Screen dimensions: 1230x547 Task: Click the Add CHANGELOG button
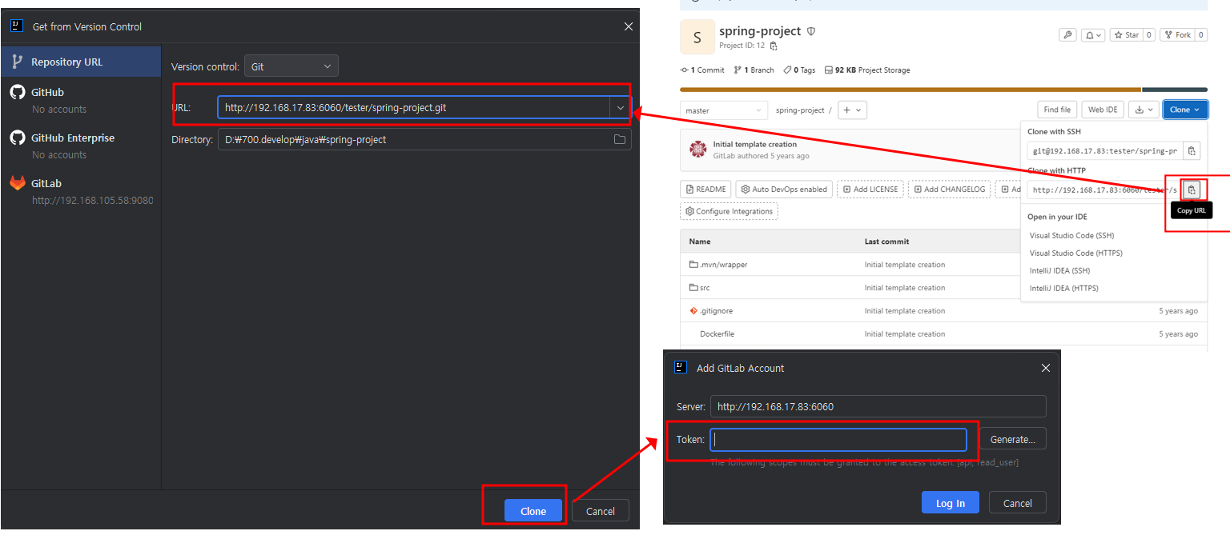click(x=950, y=190)
